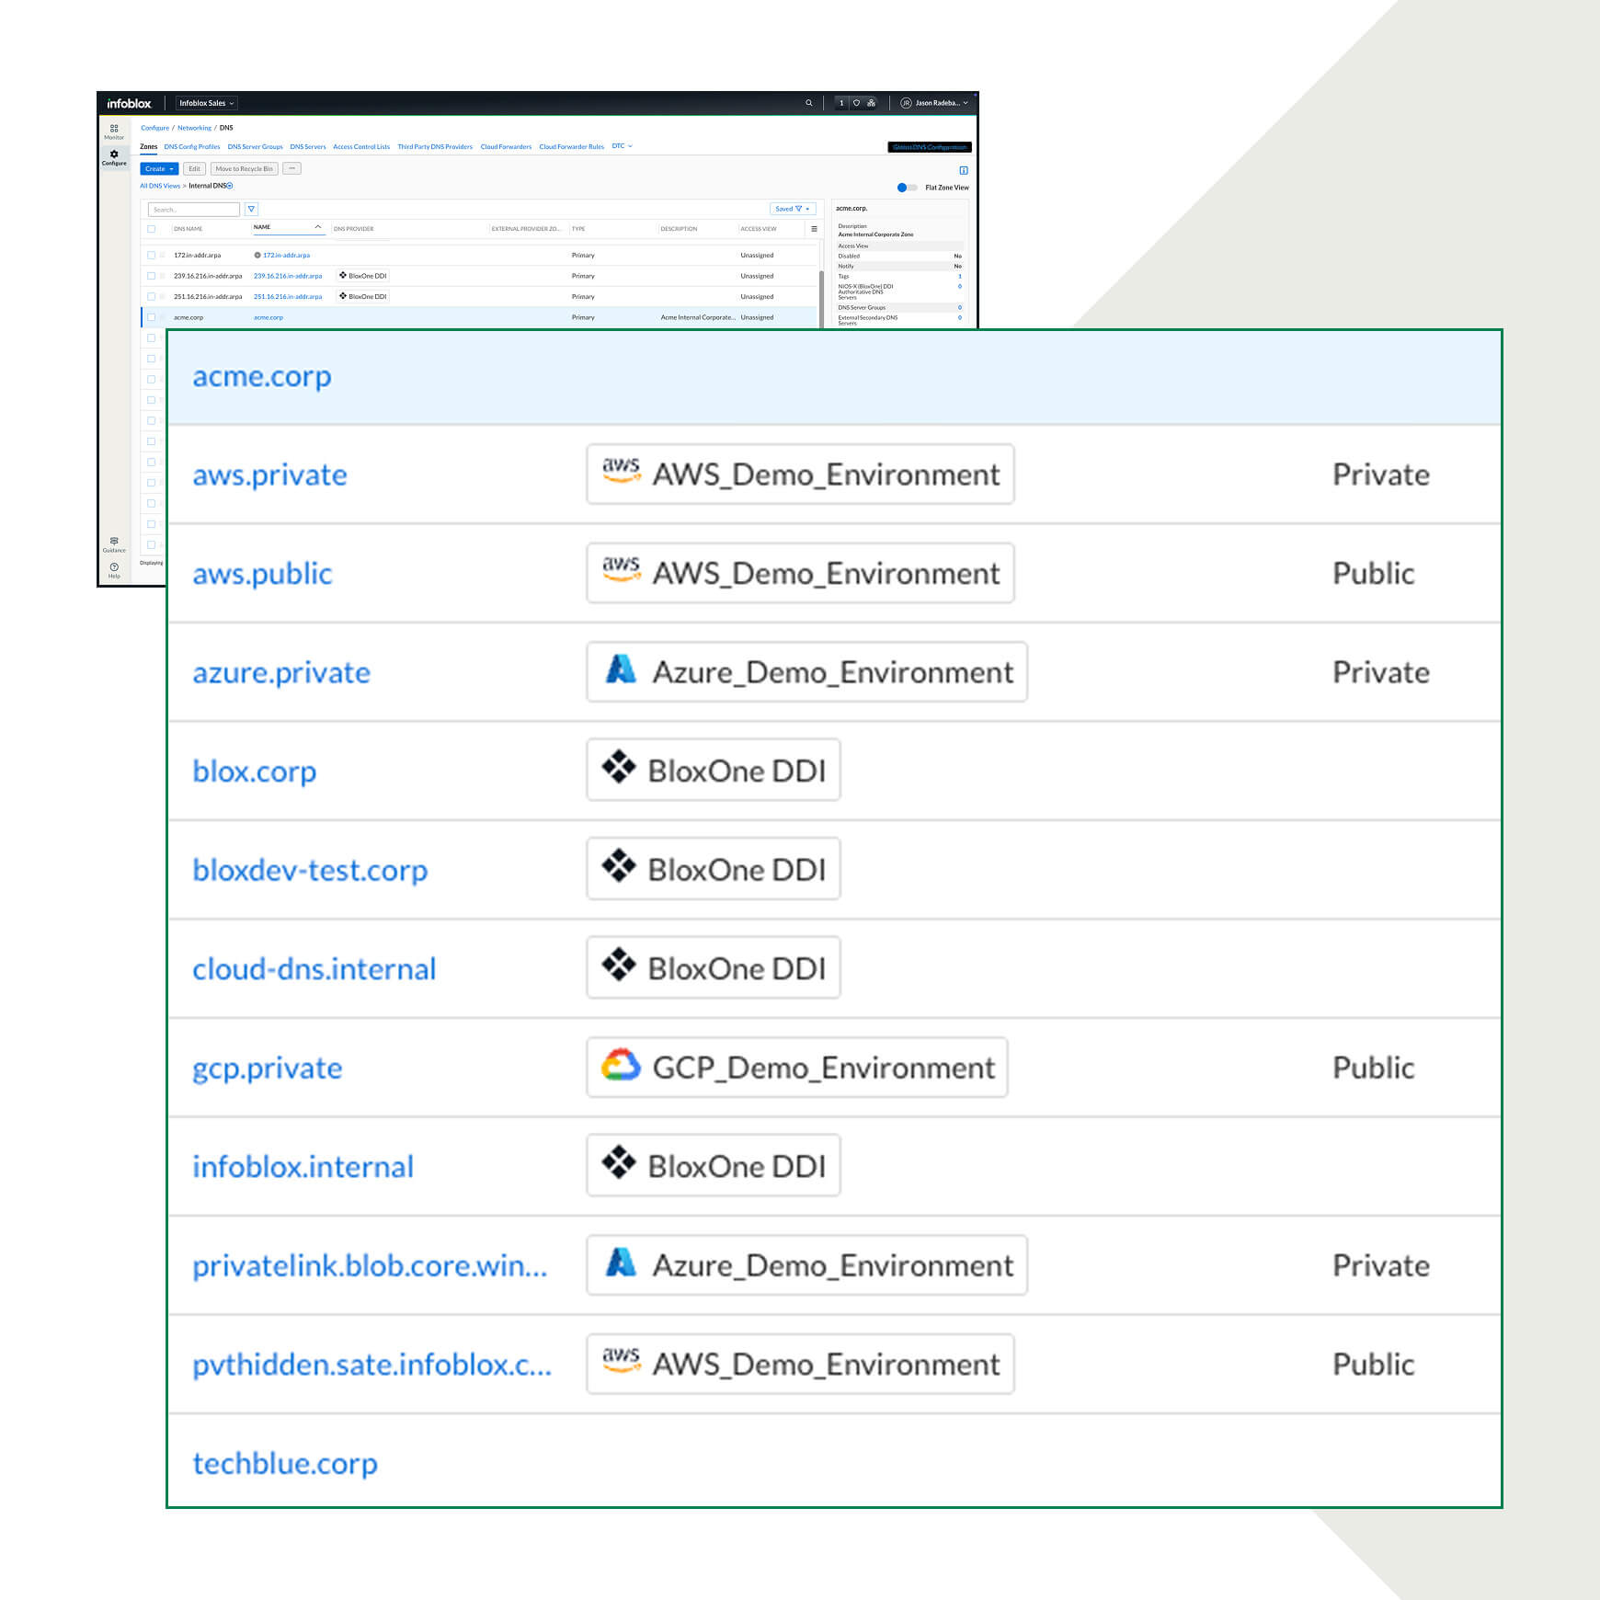
Task: Click the BloxOne DDI badge for 239.16.216.in-addr.arpa
Action: coord(363,276)
